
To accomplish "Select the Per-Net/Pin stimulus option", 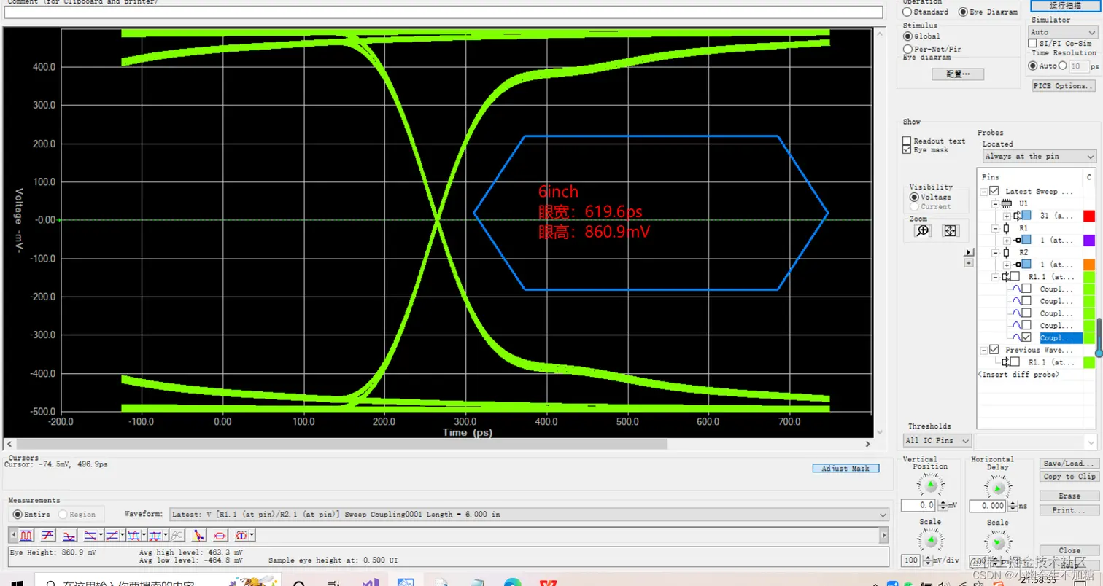I will tap(907, 49).
